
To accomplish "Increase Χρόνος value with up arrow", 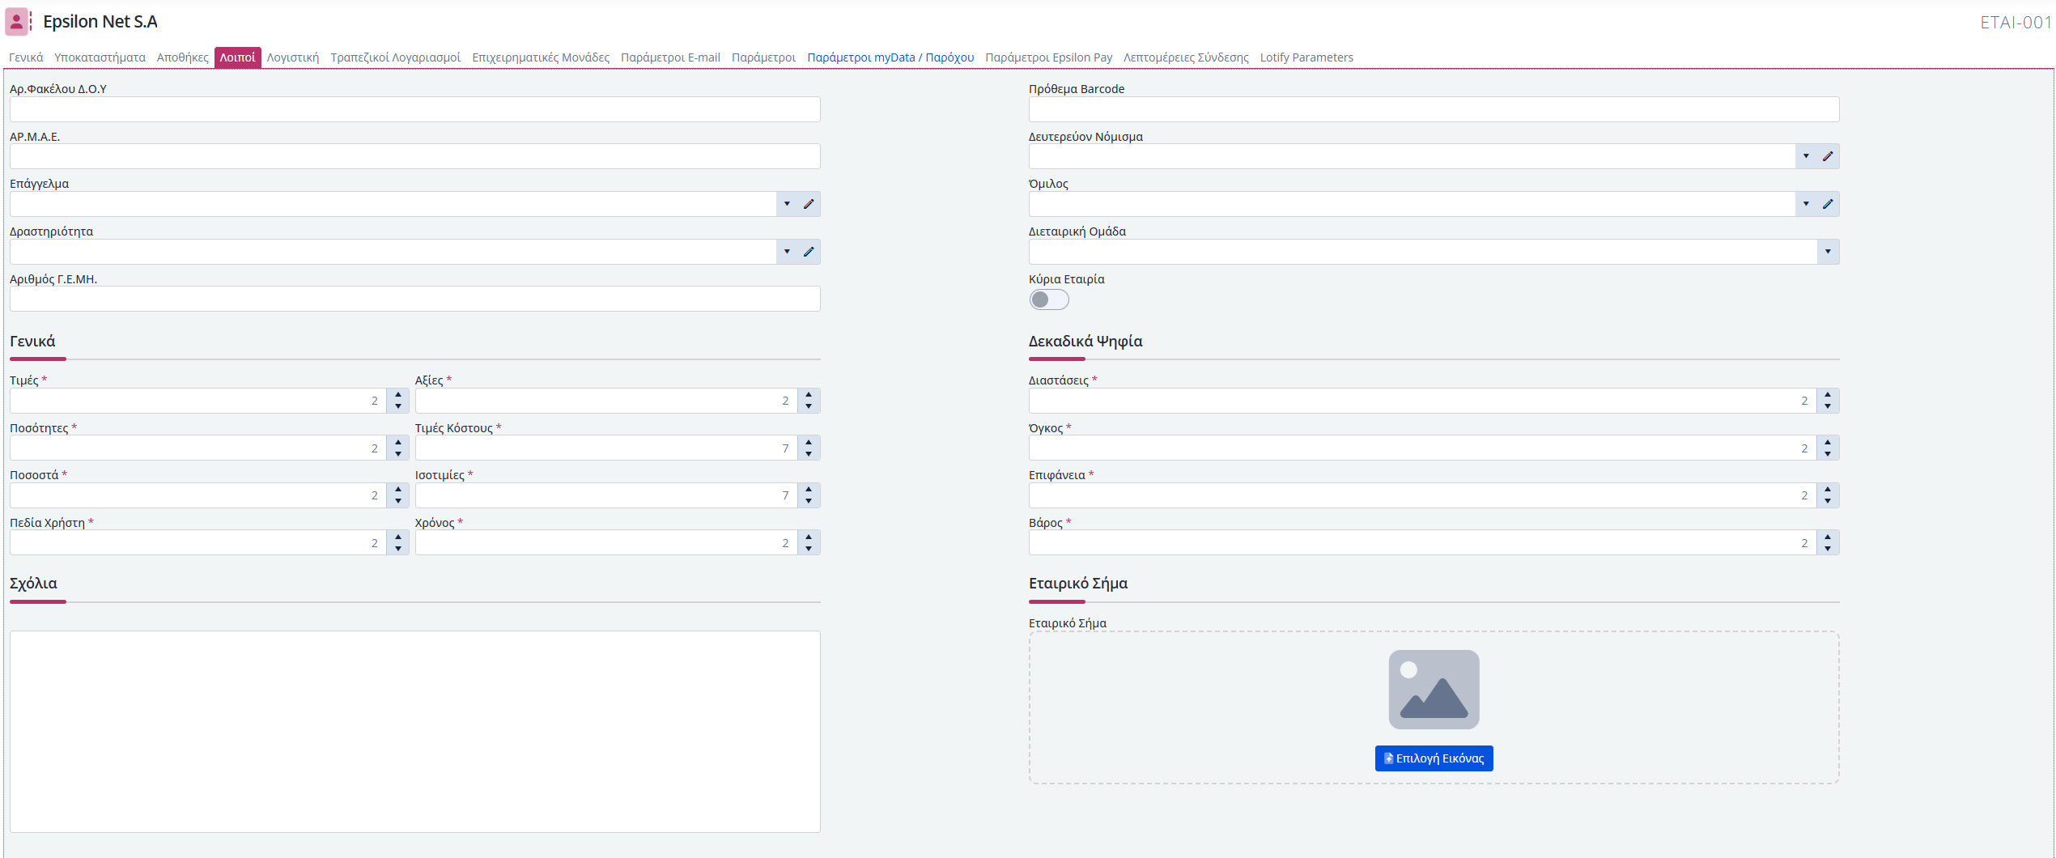I will pos(809,537).
